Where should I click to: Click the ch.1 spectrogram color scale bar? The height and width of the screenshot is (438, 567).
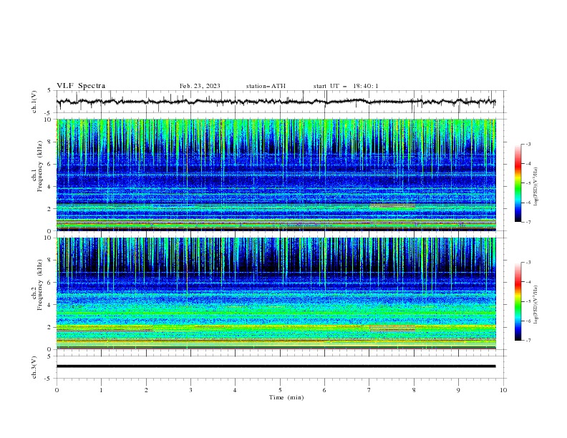pos(518,183)
